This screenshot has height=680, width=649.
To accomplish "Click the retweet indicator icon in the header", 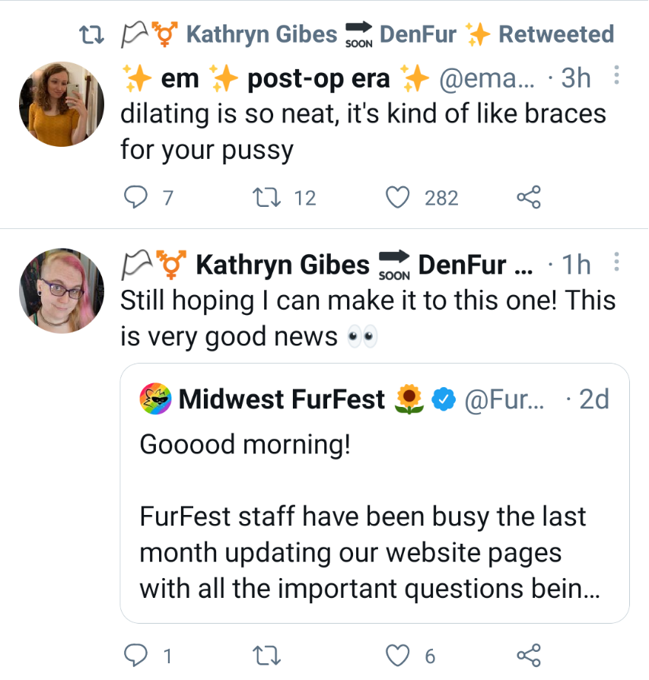I will tap(92, 35).
